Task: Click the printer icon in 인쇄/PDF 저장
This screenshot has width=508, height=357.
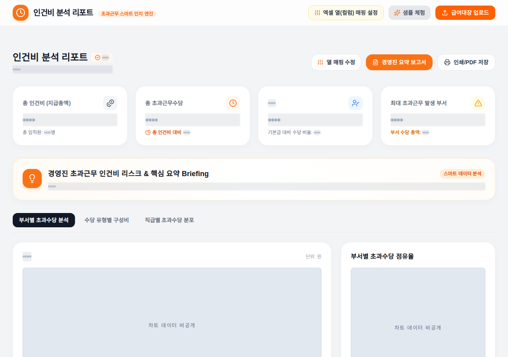Action: 447,62
